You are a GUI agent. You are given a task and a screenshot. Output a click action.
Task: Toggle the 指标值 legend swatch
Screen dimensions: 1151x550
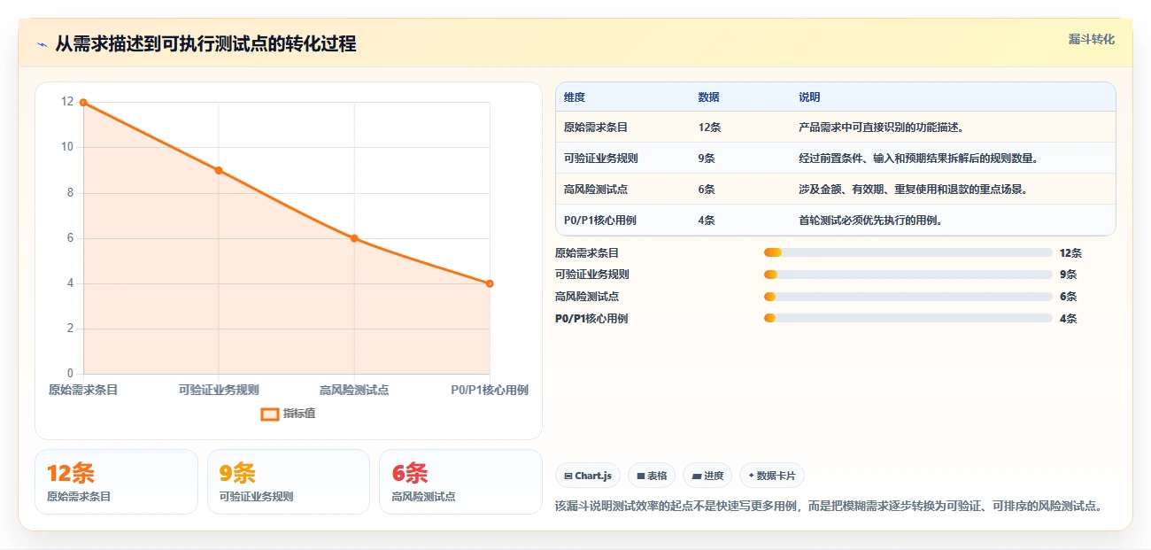pyautogui.click(x=270, y=414)
